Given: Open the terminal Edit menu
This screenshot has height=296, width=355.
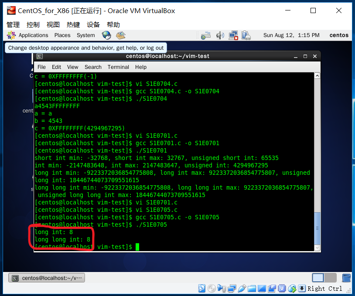Looking at the screenshot, I should coord(56,67).
